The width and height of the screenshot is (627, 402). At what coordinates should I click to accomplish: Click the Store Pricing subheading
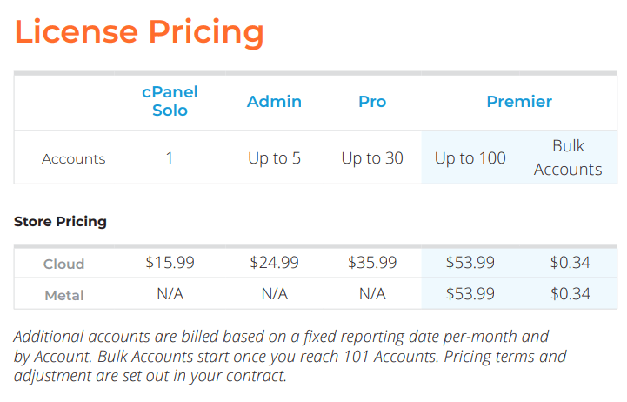click(x=60, y=221)
